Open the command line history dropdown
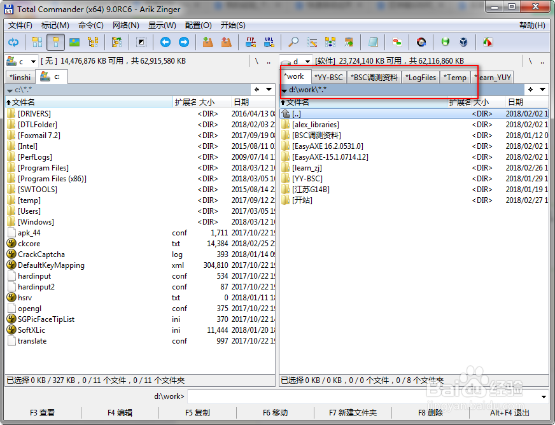The width and height of the screenshot is (555, 425). pos(544,397)
